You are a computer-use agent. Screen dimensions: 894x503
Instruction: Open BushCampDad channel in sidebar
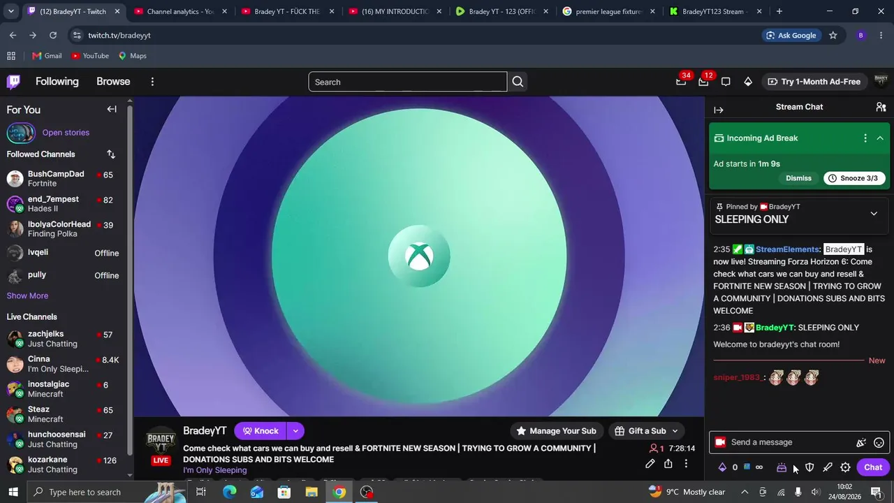[x=63, y=179]
